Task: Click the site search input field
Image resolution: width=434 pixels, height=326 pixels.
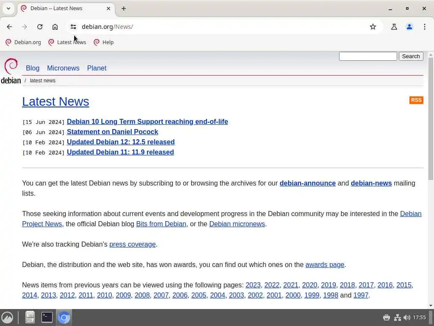Action: click(368, 56)
